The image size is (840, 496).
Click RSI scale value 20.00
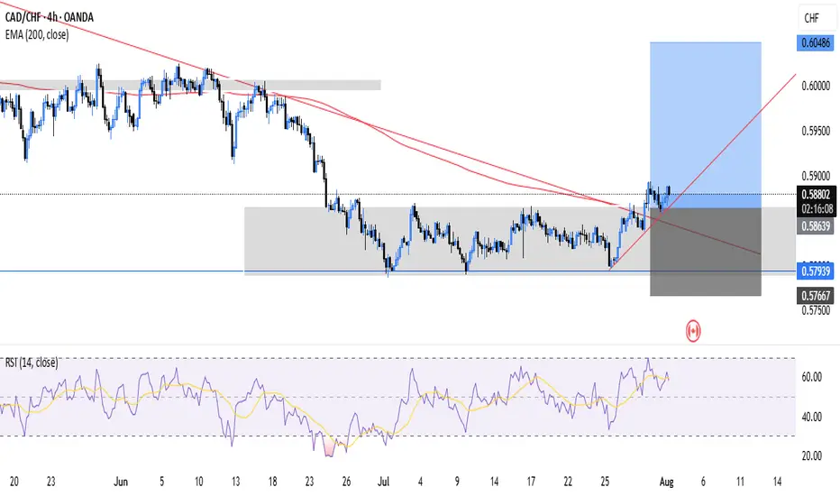[811, 455]
